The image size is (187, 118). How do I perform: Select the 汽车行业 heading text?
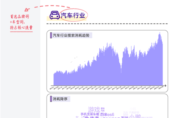click(73, 15)
